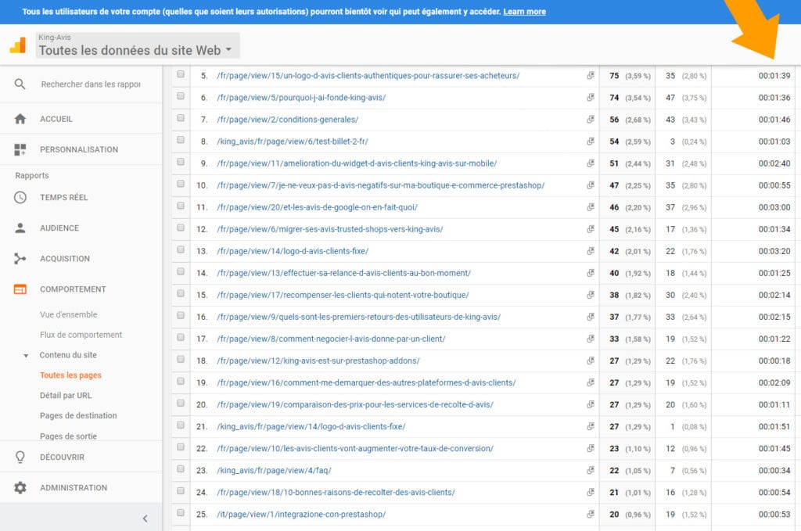Screen dimensions: 801x531
Task: Open external link icon for row 5 un-logo-d-avis
Action: (x=591, y=75)
